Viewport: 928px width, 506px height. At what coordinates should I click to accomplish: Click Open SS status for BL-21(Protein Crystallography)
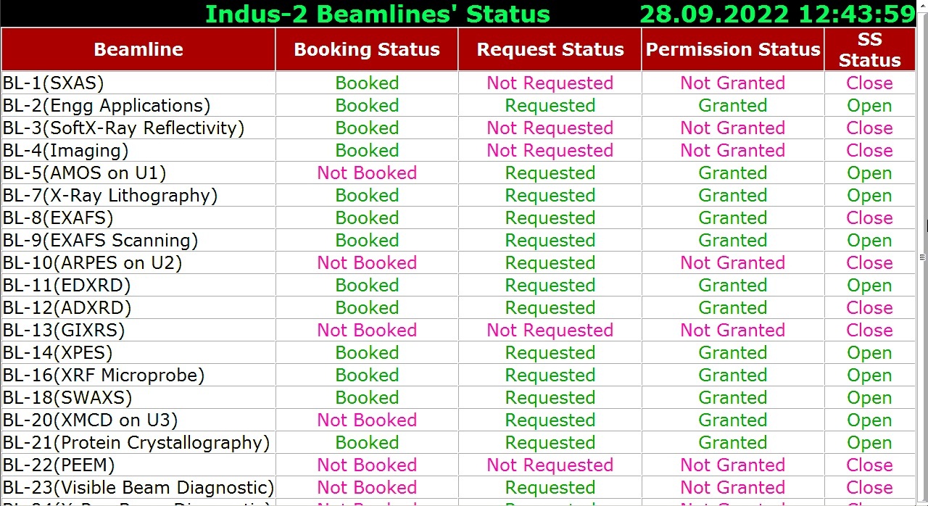point(870,443)
